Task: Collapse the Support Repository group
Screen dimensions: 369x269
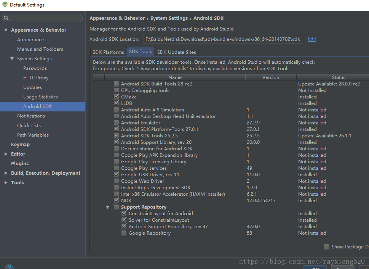Action: [x=107, y=207]
